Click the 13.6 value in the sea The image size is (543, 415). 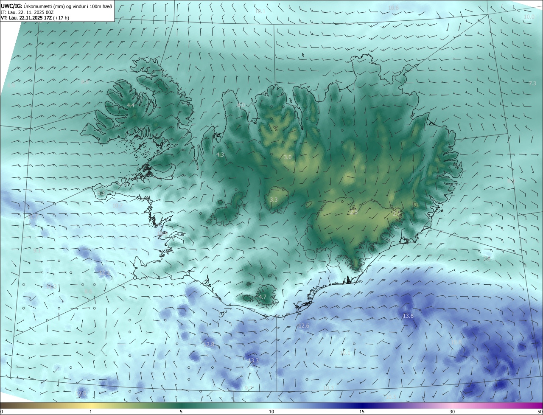point(408,316)
